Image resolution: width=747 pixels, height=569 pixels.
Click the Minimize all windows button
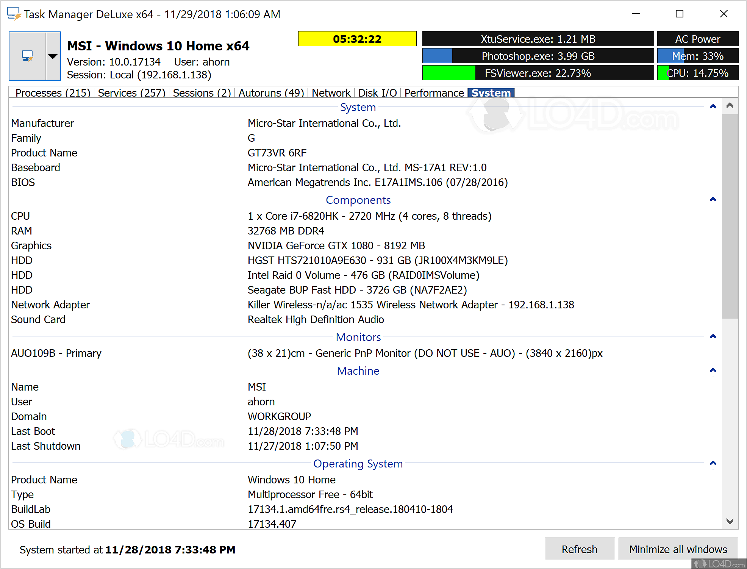pyautogui.click(x=678, y=549)
